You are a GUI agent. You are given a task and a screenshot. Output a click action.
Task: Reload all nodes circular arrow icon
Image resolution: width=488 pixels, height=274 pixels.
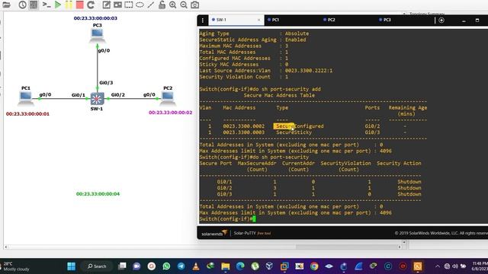click(91, 5)
